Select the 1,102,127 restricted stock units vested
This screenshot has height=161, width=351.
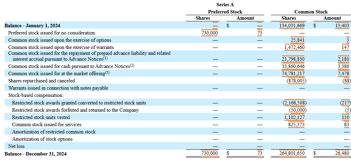(294, 117)
